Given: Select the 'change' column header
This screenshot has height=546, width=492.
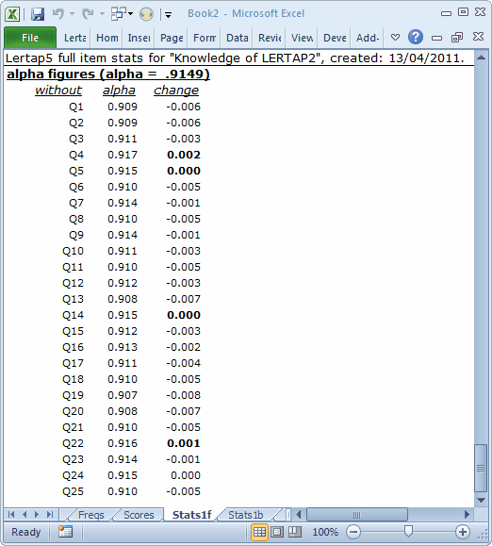Looking at the screenshot, I should click(x=176, y=91).
